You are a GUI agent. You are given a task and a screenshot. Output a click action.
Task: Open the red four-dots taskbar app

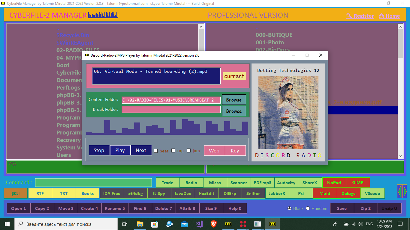(x=243, y=224)
